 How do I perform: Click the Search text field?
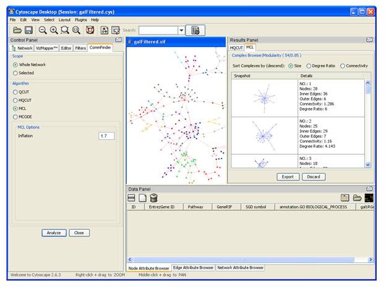(158, 30)
